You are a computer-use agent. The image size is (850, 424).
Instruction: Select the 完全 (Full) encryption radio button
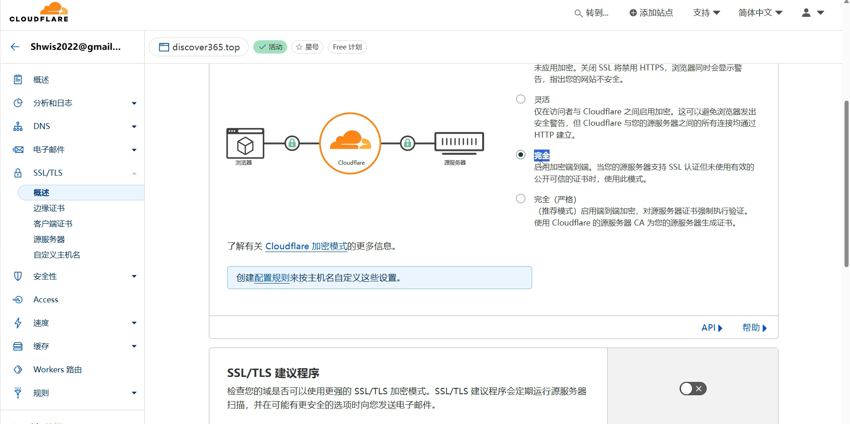[521, 155]
